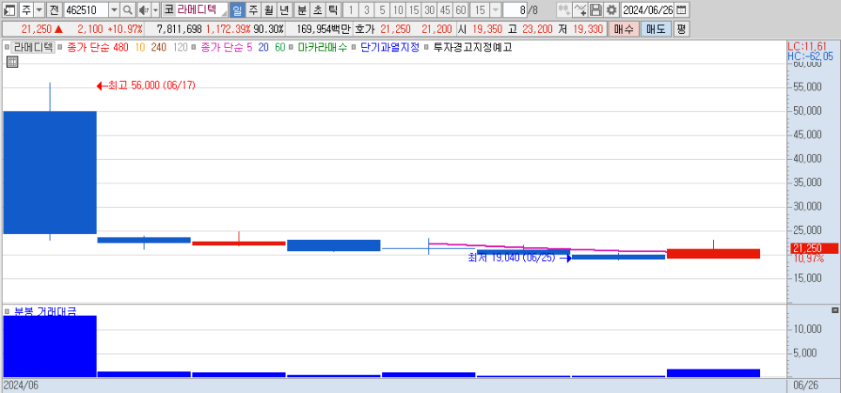Viewport: 841px width, 393px height.
Task: Toggle 종가 단순 480 moving average legend
Action: tap(98, 47)
